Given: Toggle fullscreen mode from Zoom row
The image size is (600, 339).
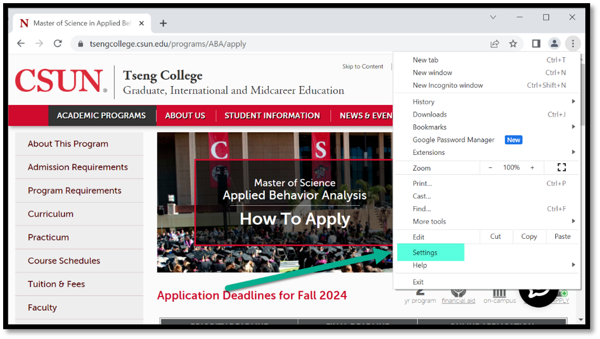Looking at the screenshot, I should pyautogui.click(x=561, y=167).
